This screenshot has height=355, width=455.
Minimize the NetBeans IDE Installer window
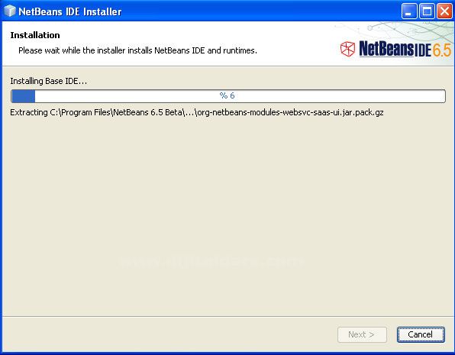[409, 11]
